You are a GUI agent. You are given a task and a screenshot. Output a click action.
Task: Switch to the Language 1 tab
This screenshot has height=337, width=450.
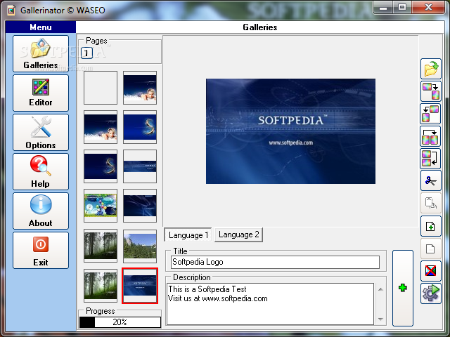(188, 235)
